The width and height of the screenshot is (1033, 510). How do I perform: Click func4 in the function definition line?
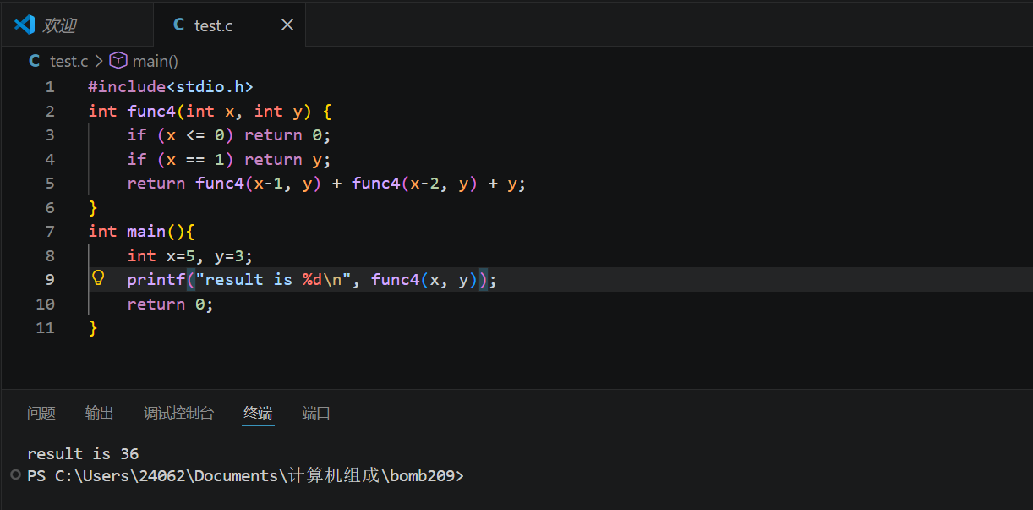point(151,111)
